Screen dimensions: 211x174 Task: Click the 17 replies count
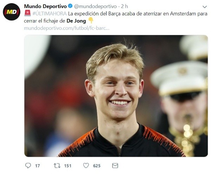click(37, 166)
